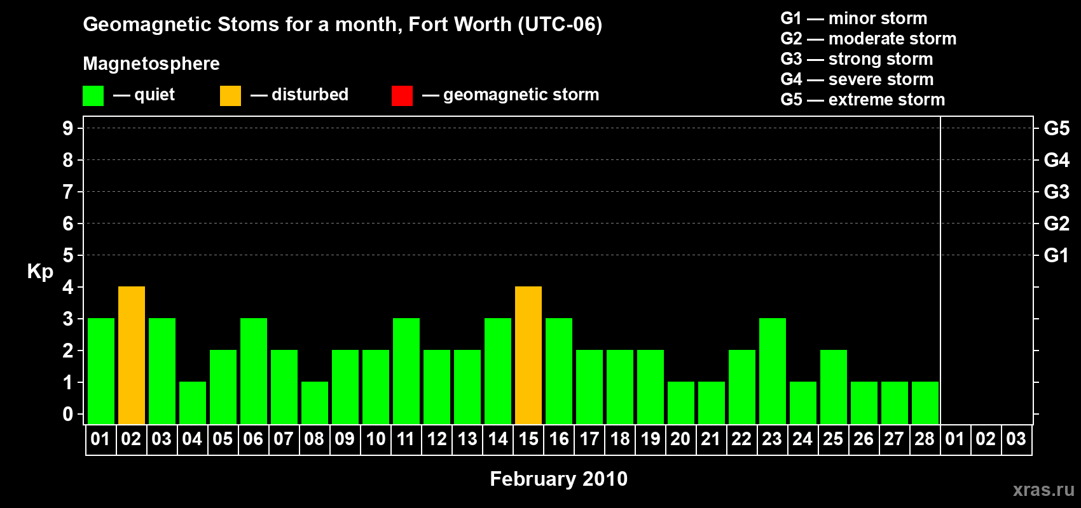The image size is (1081, 508).
Task: Click the G5 label on right axis
Action: coord(1057,128)
